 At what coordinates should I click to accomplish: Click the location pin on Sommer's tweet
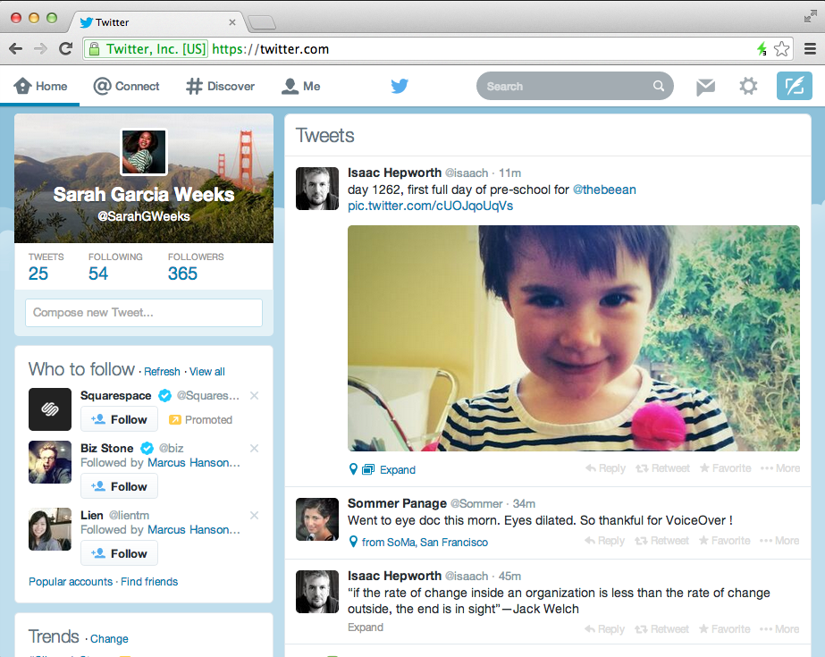coord(352,541)
